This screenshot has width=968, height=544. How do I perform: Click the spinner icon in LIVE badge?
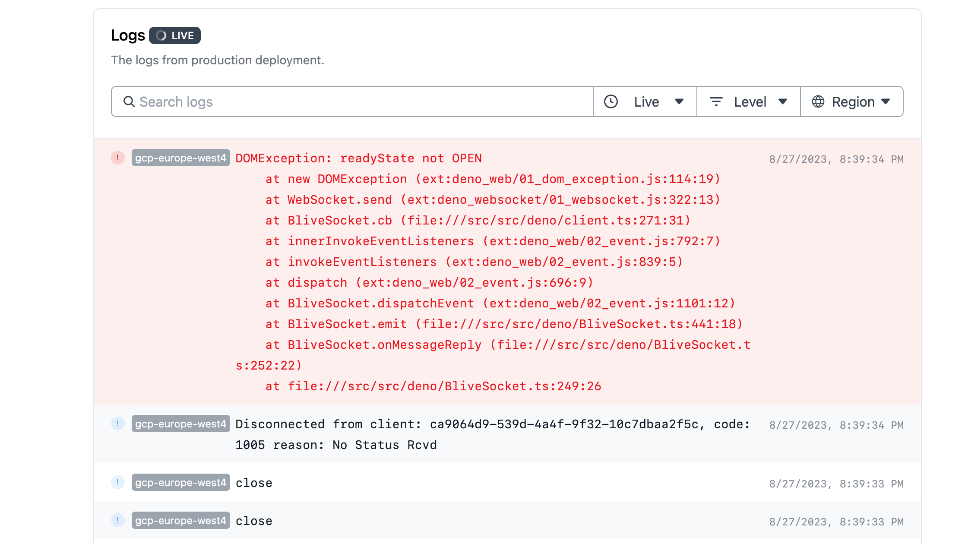(x=161, y=35)
